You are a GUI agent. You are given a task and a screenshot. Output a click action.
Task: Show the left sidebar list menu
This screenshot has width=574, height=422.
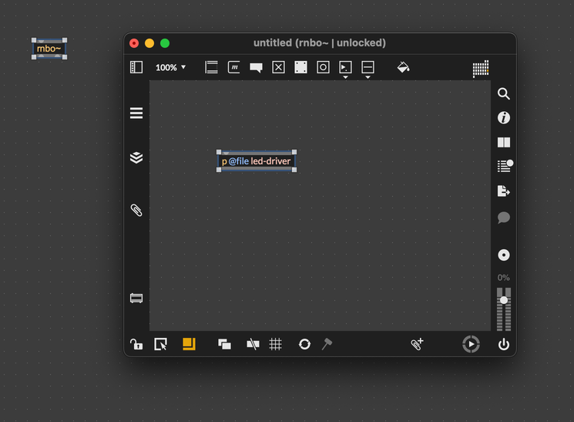pos(136,113)
